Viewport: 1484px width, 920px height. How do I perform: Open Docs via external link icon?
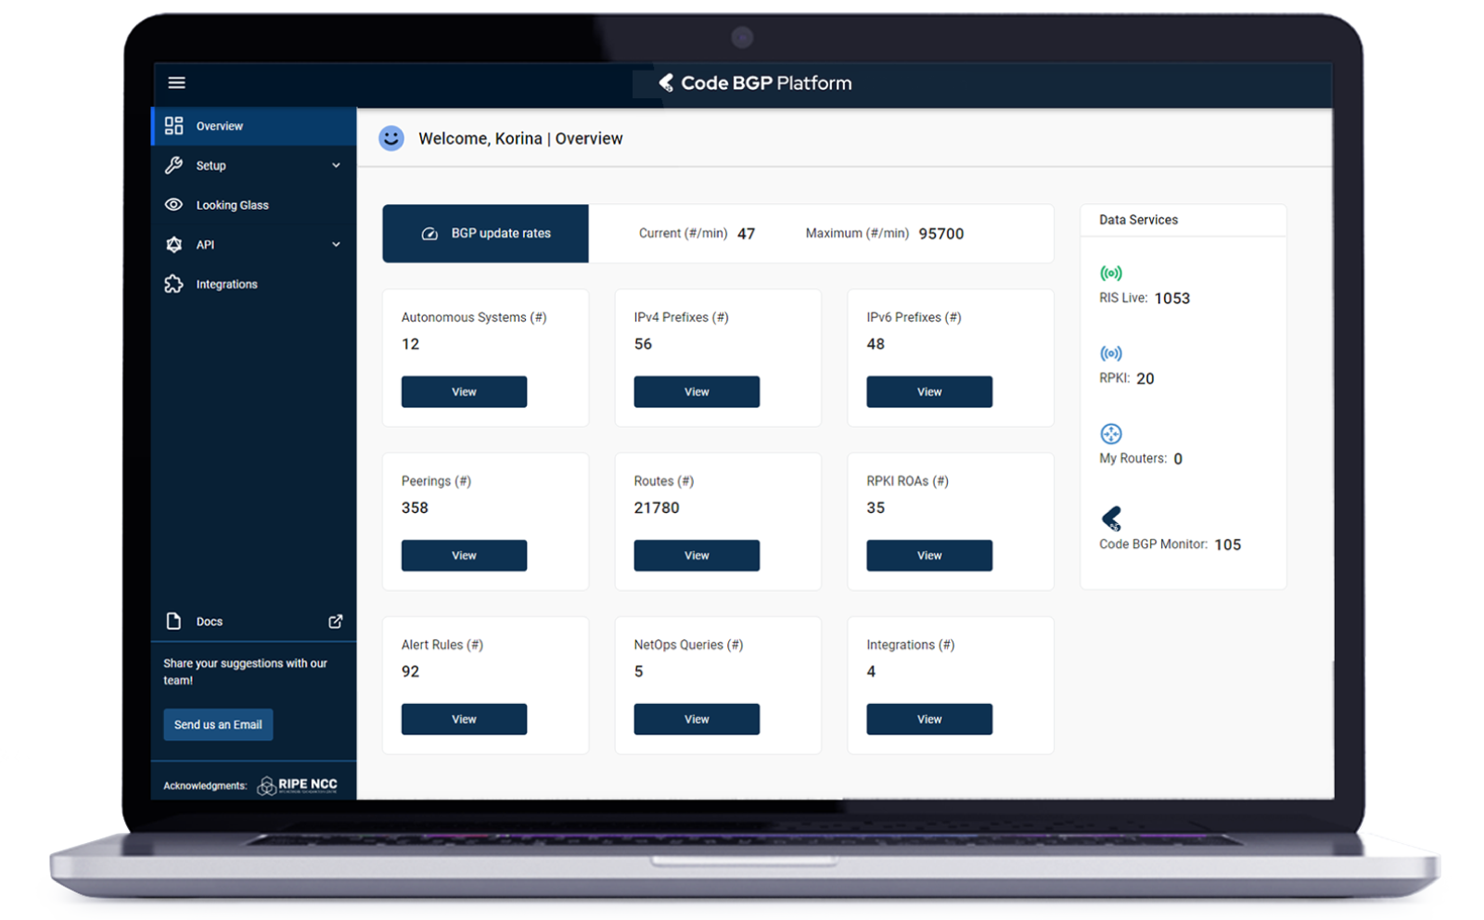336,621
